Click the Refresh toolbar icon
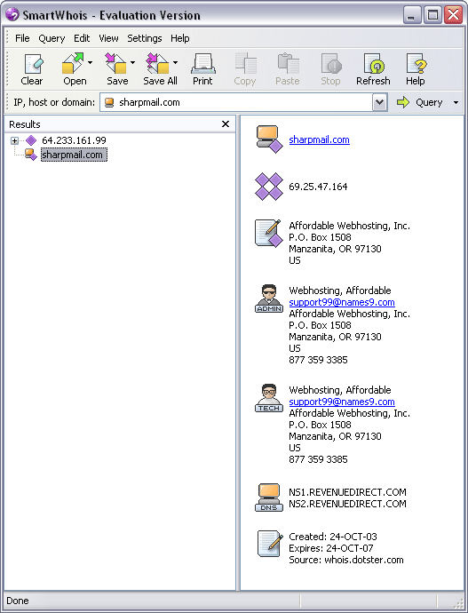 pyautogui.click(x=374, y=64)
